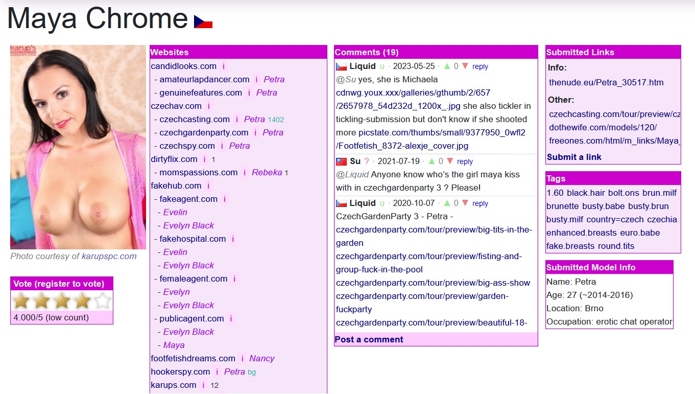Open dirtyflix.com website link
Screen dimensions: 695x394
coord(174,159)
